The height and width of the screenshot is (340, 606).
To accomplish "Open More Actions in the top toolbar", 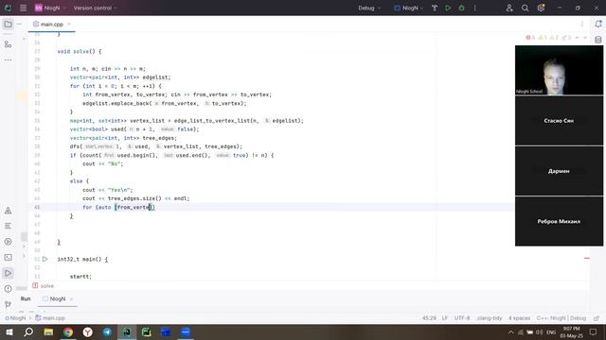I will [x=475, y=8].
